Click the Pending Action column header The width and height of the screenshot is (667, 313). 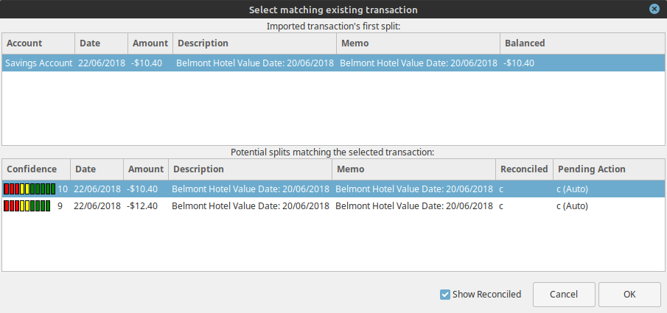coord(590,169)
